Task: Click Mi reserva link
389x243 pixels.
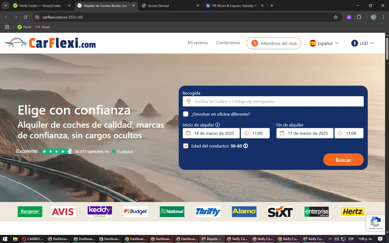Action: [x=198, y=43]
